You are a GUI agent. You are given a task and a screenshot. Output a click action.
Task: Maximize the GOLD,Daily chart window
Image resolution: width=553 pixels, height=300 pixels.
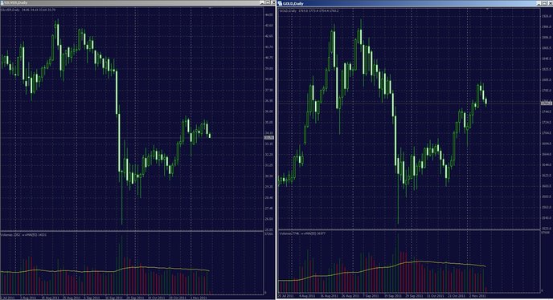point(544,3)
